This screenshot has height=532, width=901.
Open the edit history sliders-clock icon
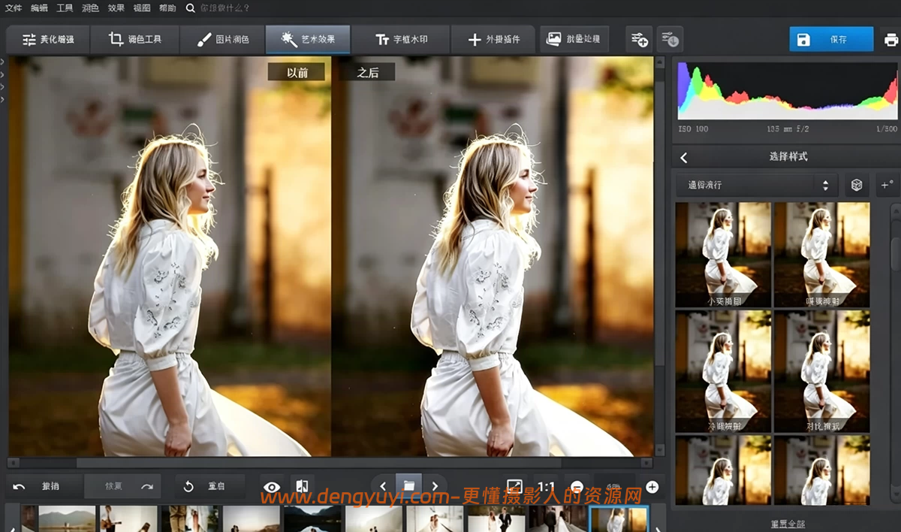[670, 39]
